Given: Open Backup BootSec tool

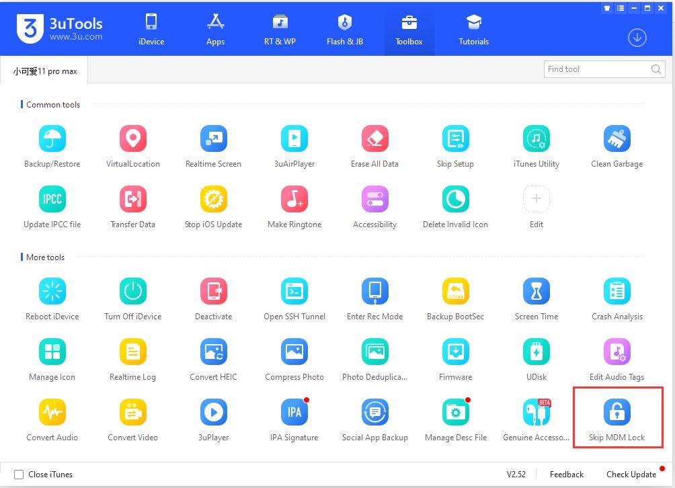Looking at the screenshot, I should pos(455,299).
